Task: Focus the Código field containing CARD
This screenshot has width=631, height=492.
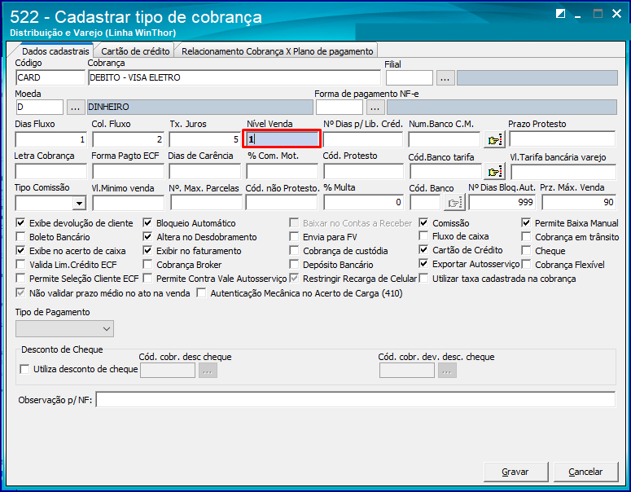Action: pos(50,77)
